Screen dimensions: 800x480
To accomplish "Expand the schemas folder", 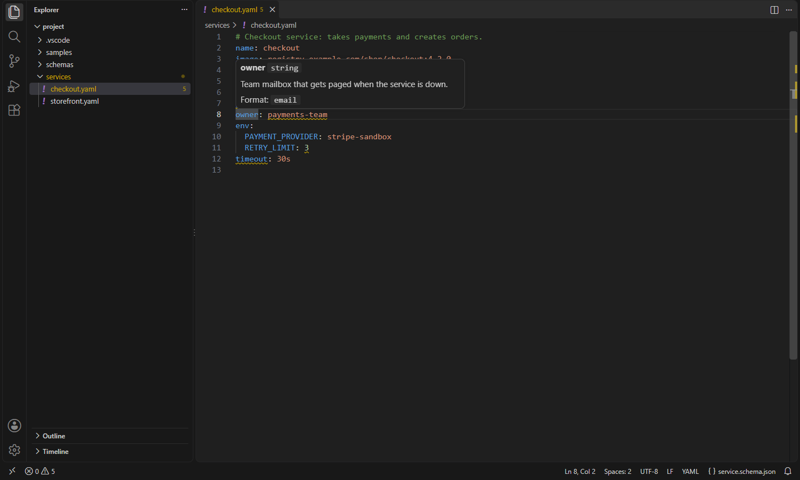I will coord(111,64).
